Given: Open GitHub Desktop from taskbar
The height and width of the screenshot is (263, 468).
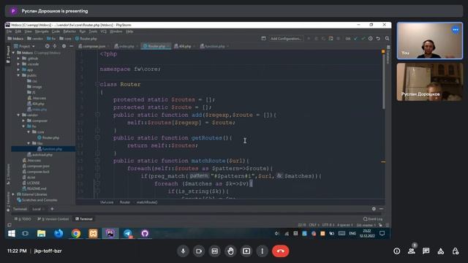Looking at the screenshot, I should coord(145,234).
